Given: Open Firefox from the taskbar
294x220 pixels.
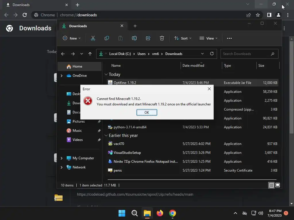Looking at the screenshot, I should tap(160, 213).
